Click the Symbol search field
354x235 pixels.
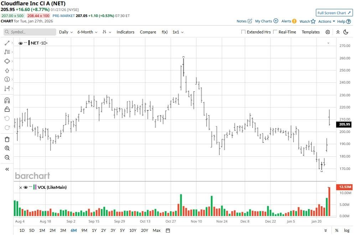coord(30,32)
